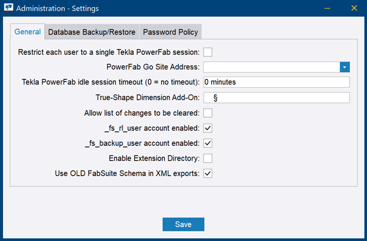Image resolution: width=367 pixels, height=241 pixels.
Task: Expand the PowerFab Go Site Address dropdown arrow
Action: coord(345,67)
